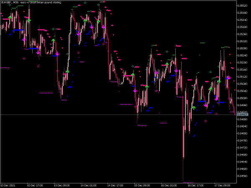Click the 13 Dec 09:00 time label

tap(62, 185)
